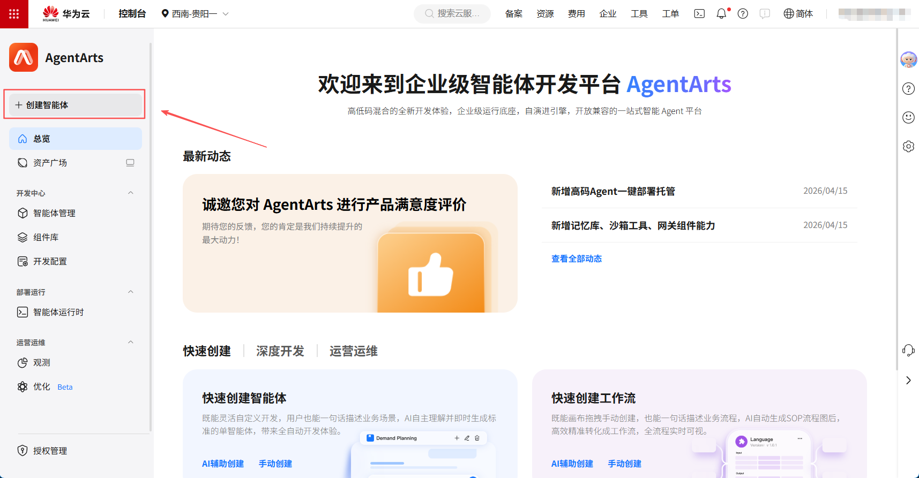The width and height of the screenshot is (919, 478).
Task: Open the red service list grid menu
Action: (14, 14)
